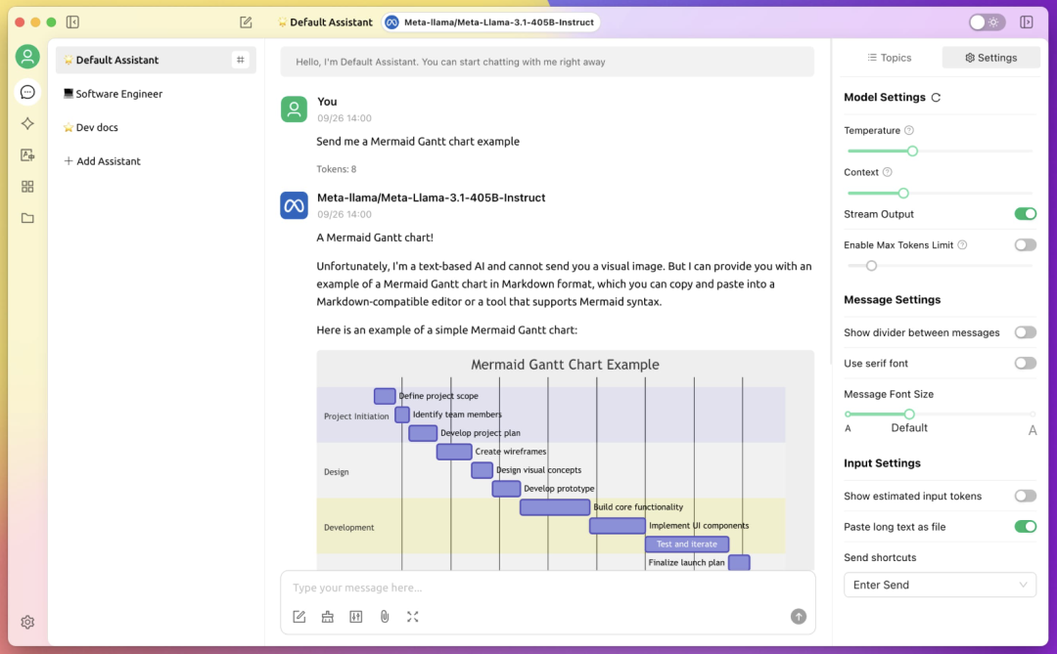
Task: Click the Meta Llama message avatar
Action: tap(294, 205)
